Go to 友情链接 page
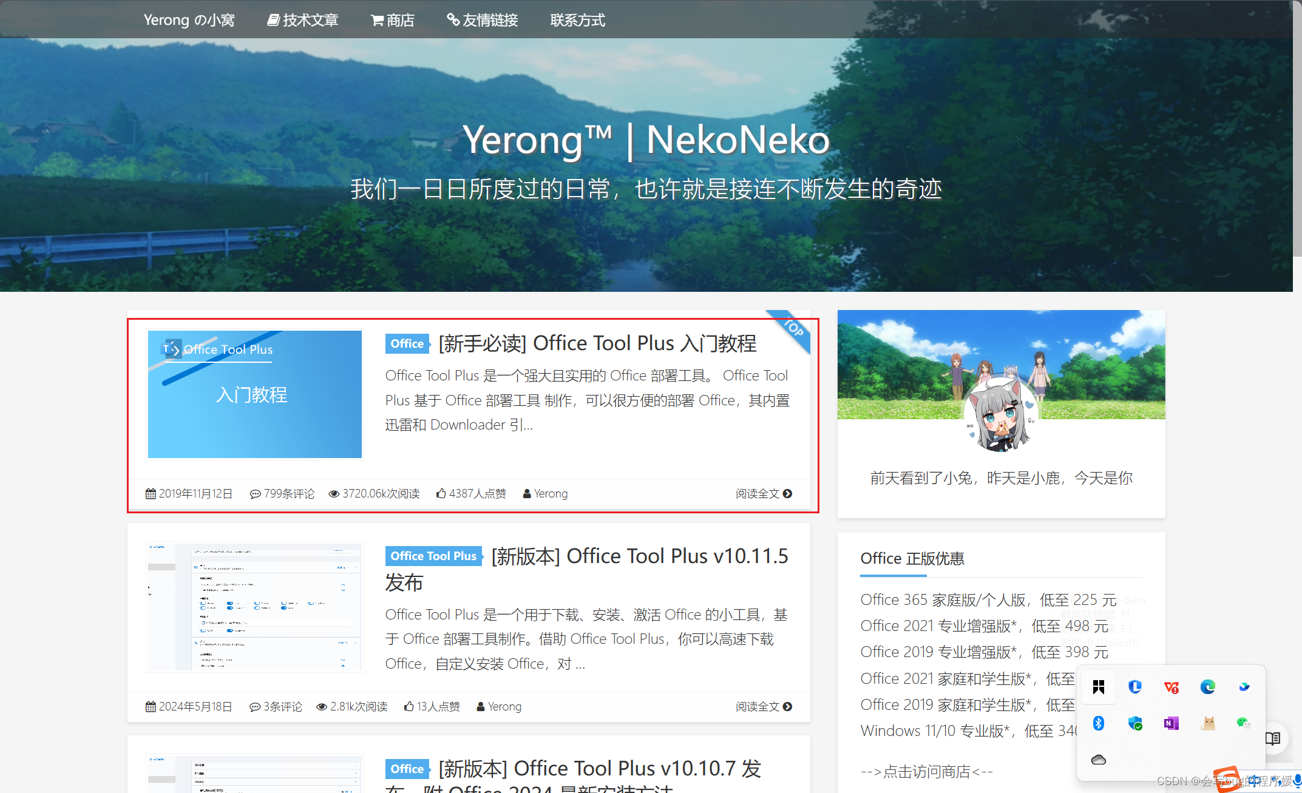 (x=483, y=20)
